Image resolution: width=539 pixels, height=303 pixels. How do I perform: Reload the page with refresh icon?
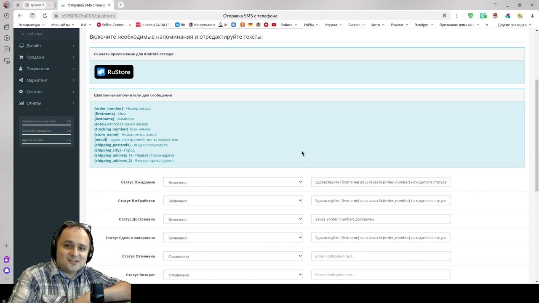pyautogui.click(x=45, y=16)
